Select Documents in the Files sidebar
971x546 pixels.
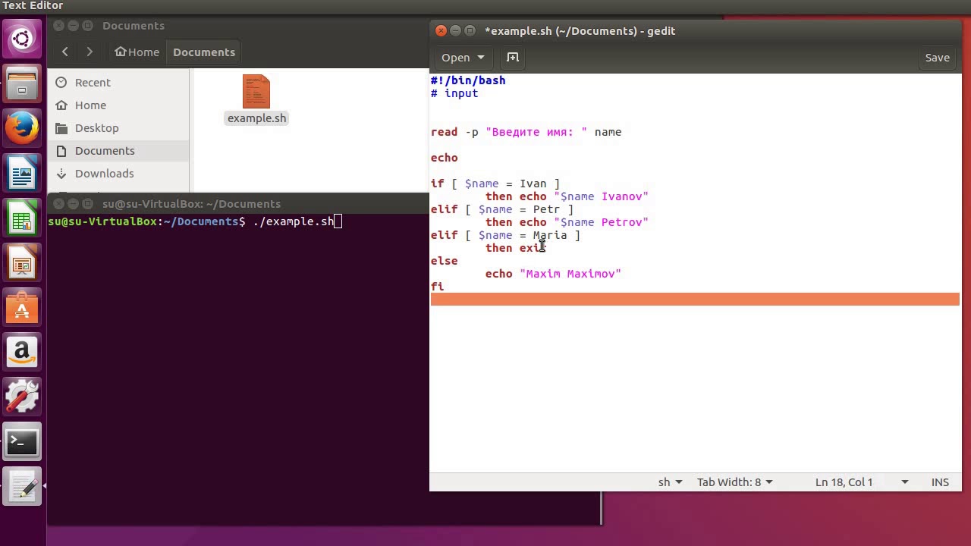tap(118, 151)
